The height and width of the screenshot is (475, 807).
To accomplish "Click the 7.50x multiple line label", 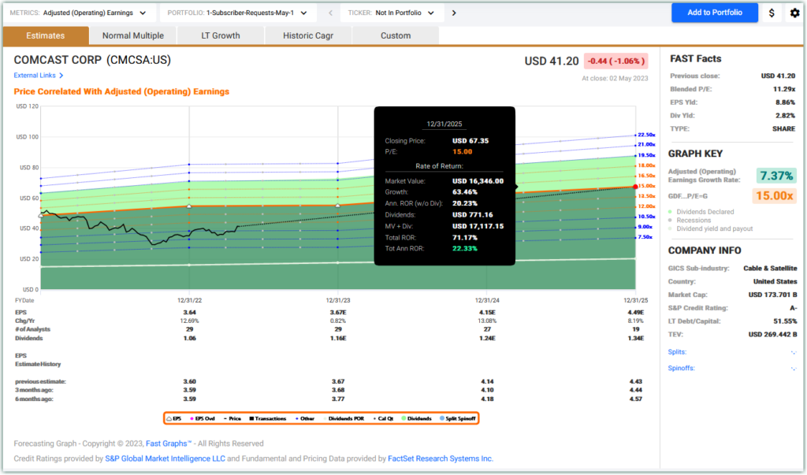I will 645,237.
